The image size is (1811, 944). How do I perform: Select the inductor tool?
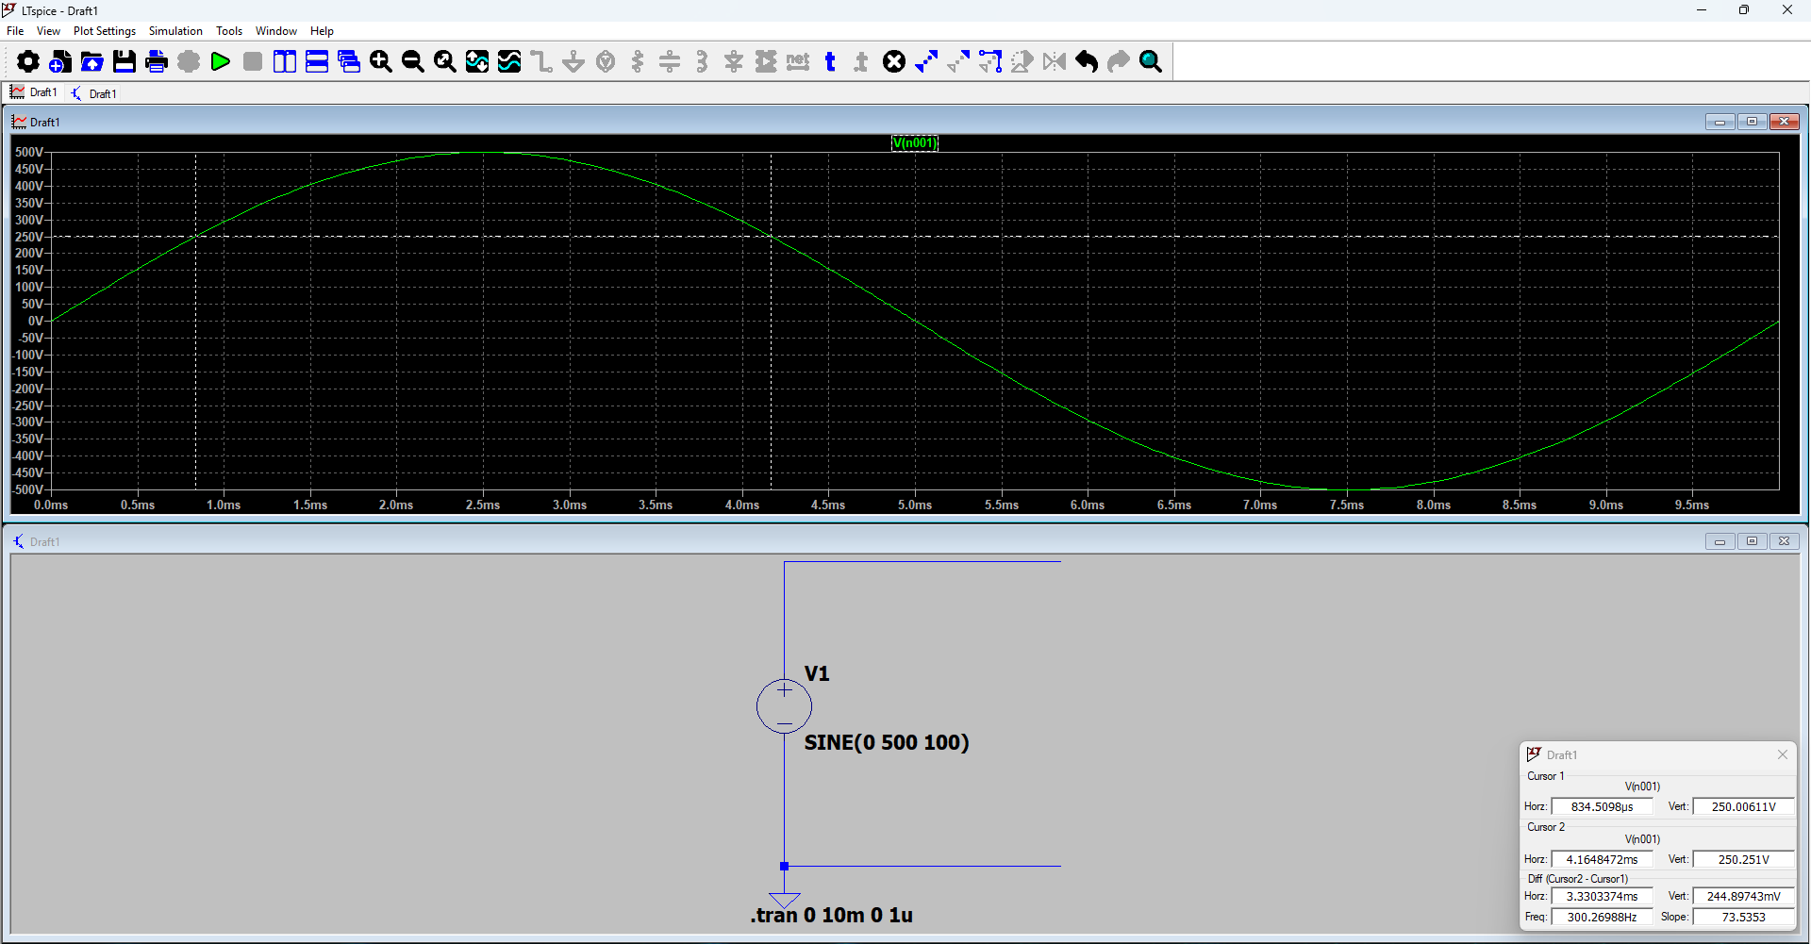click(x=702, y=62)
